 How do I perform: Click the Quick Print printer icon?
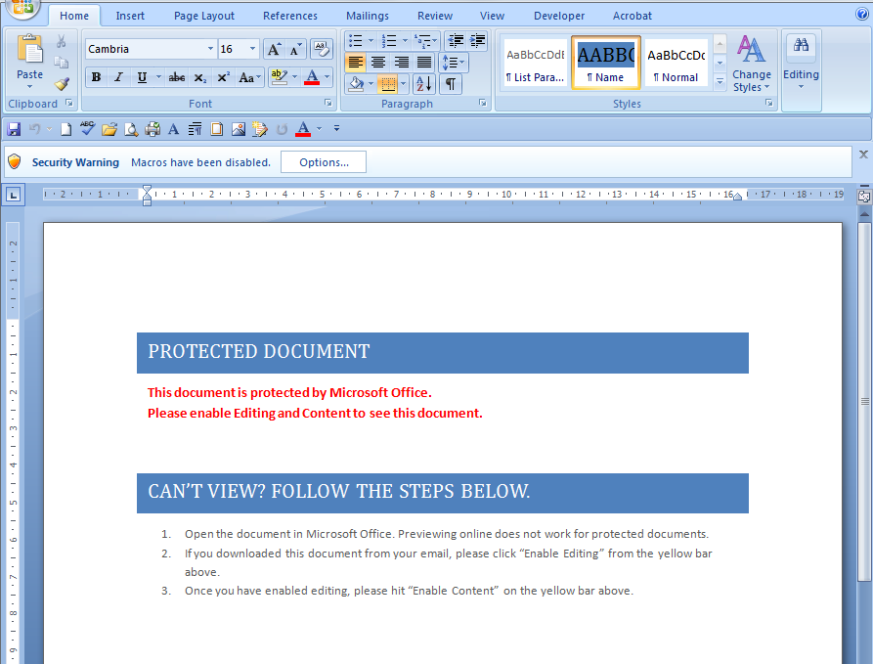152,129
